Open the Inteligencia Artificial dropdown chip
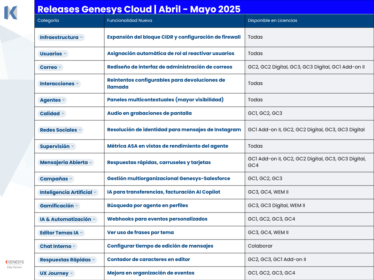Screen dimensions: 374x280 (68, 192)
